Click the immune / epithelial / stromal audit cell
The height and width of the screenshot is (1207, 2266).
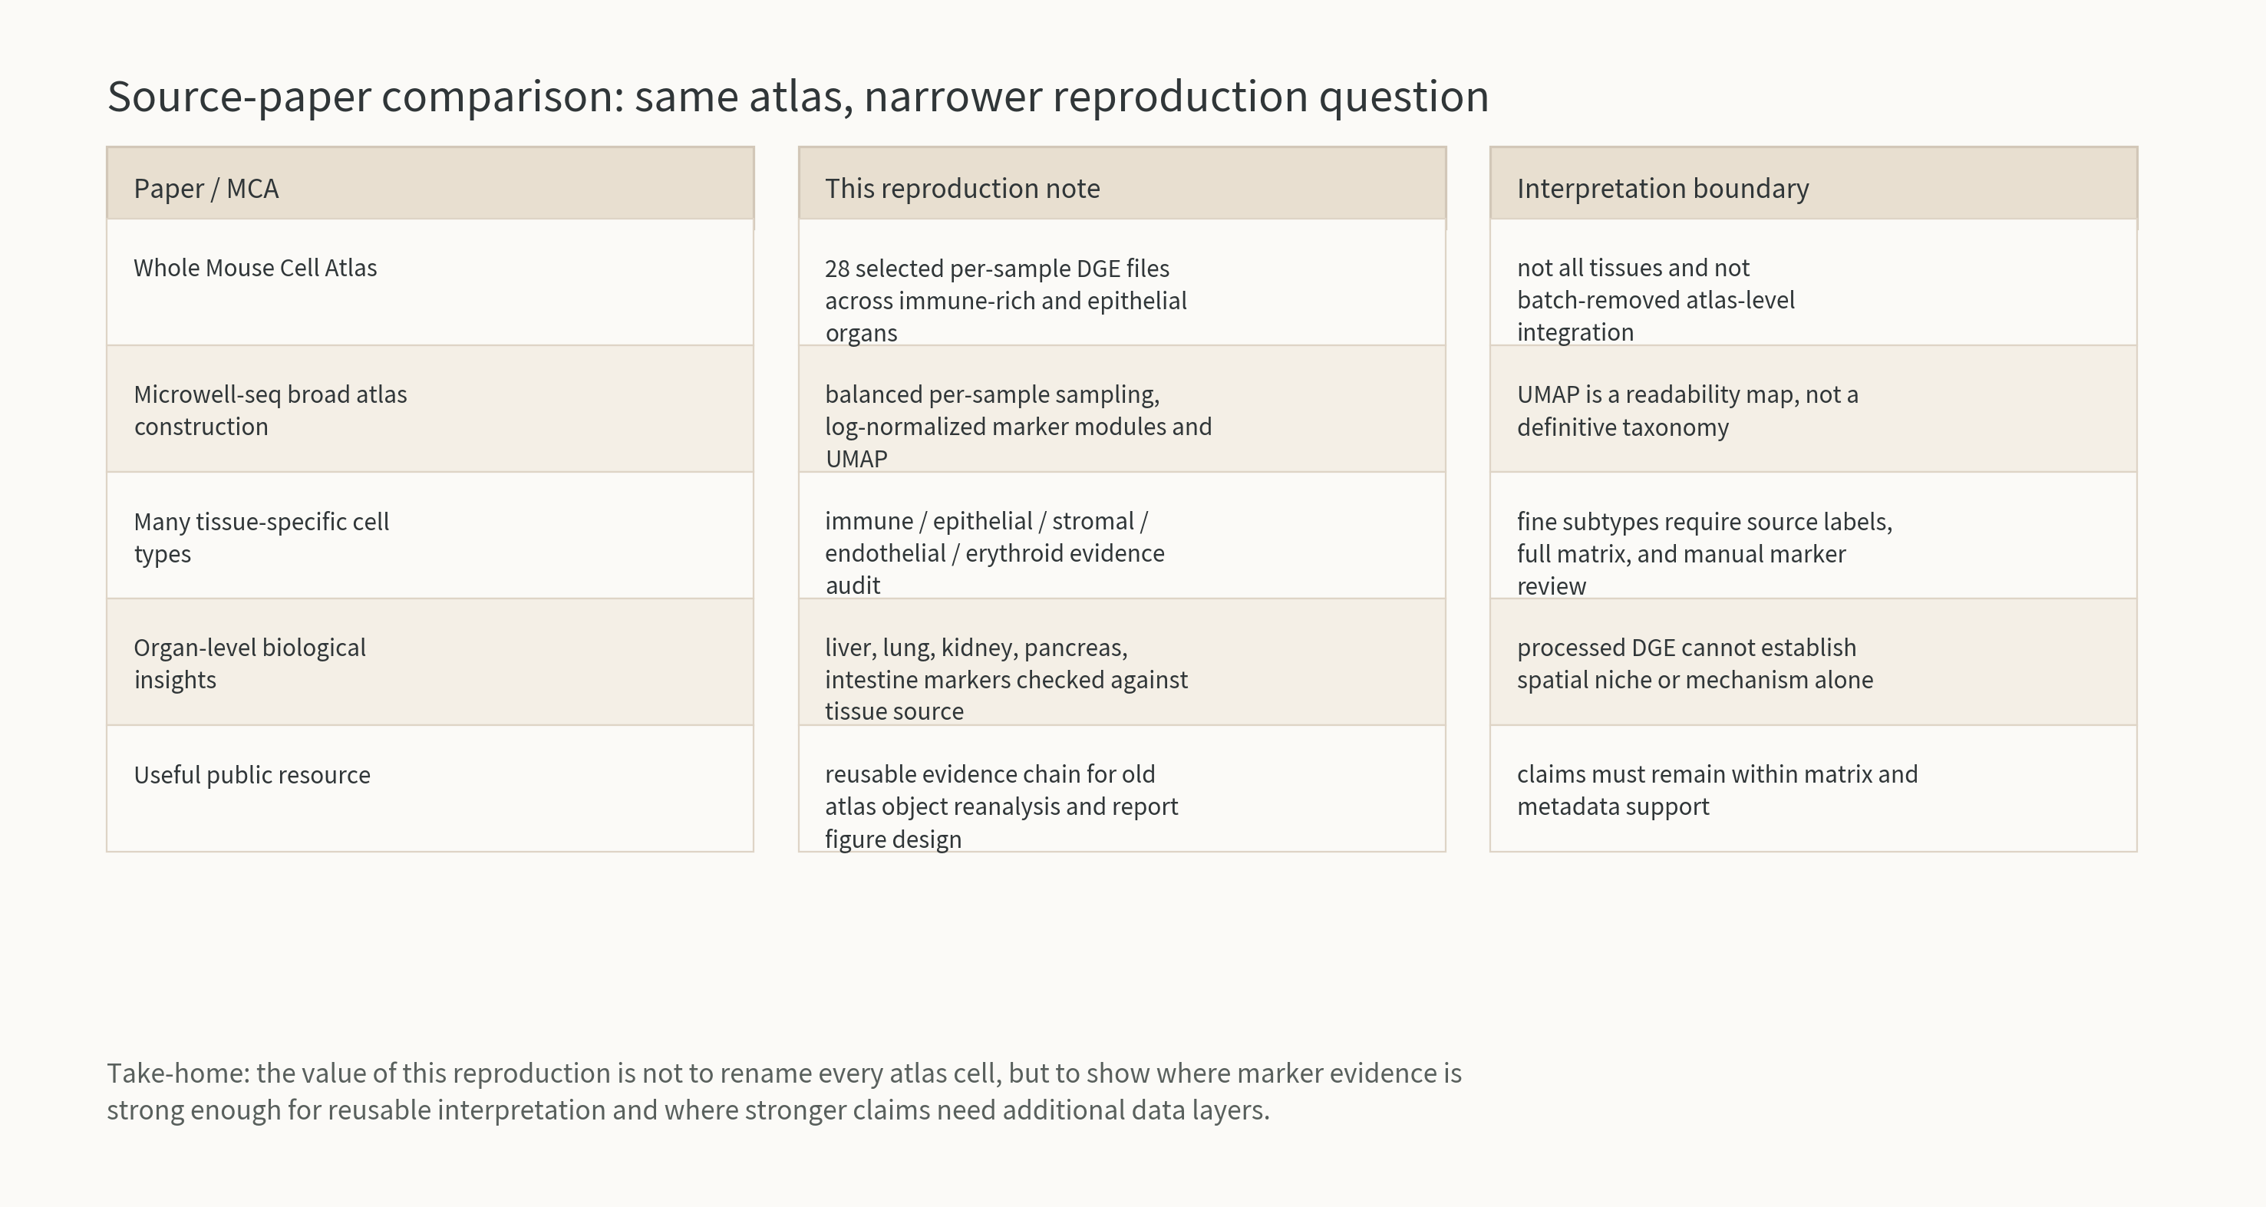pyautogui.click(x=1122, y=536)
